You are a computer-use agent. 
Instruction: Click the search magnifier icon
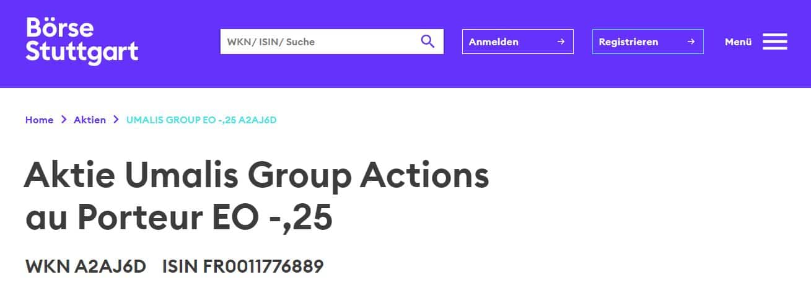tap(427, 42)
